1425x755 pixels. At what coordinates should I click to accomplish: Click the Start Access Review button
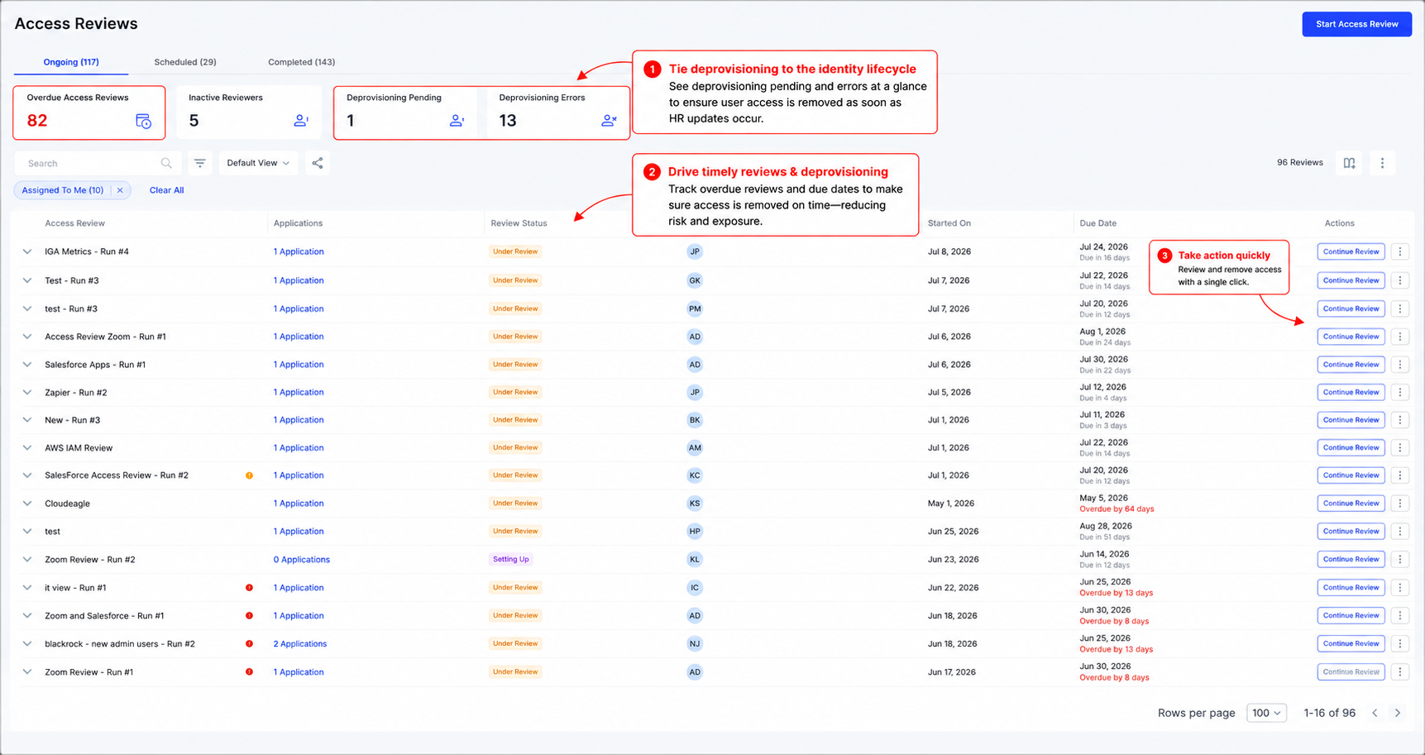pyautogui.click(x=1356, y=24)
